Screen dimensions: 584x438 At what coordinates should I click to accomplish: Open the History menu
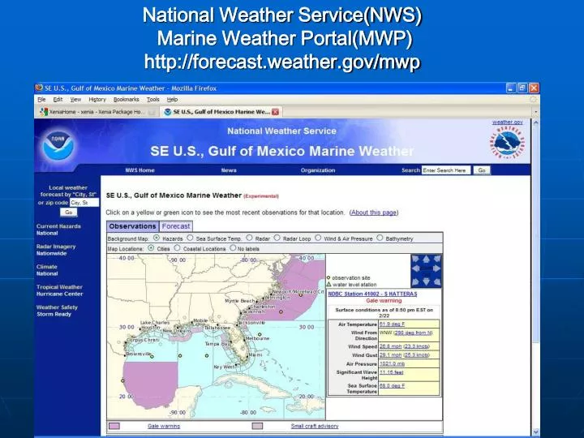point(97,100)
